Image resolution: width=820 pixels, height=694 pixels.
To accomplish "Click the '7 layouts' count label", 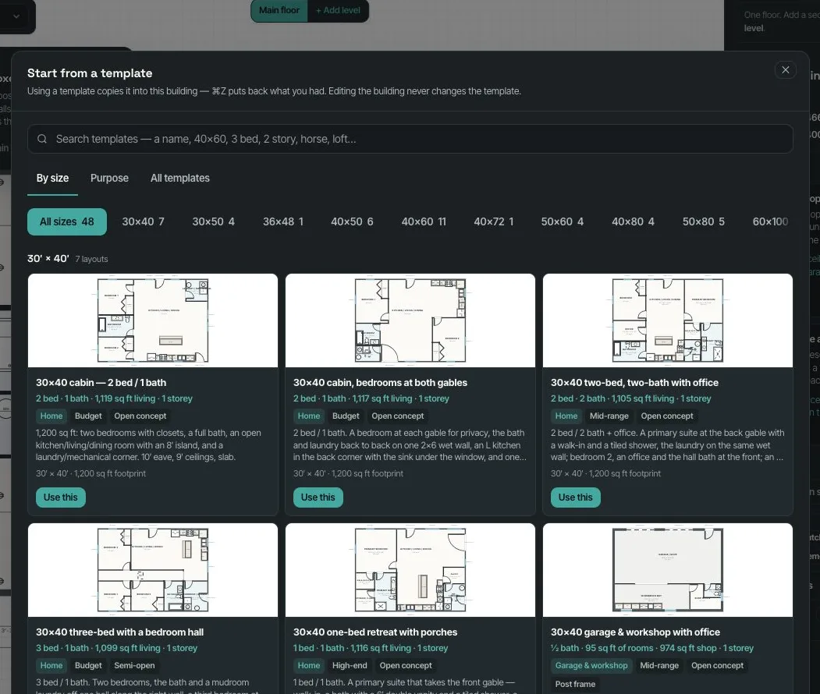I will click(x=91, y=259).
